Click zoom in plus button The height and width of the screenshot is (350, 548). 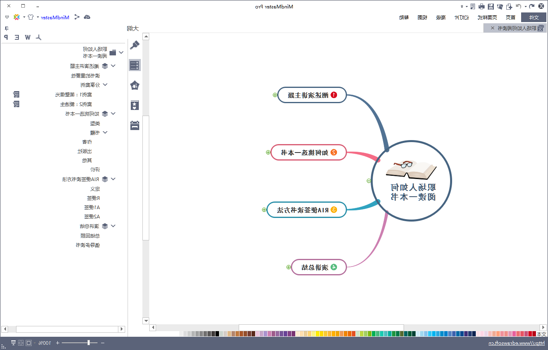58,343
